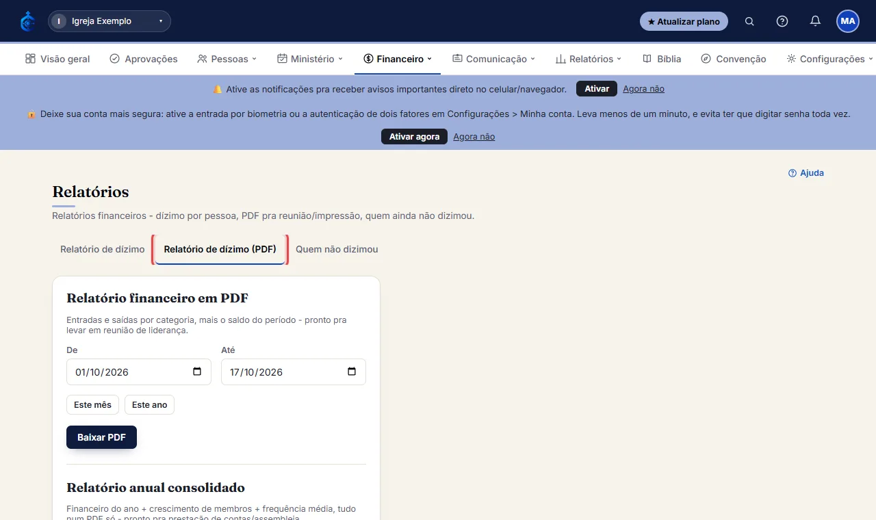Viewport: 876px width, 520px height.
Task: Open calendar picker in the Até field
Action: pos(352,372)
